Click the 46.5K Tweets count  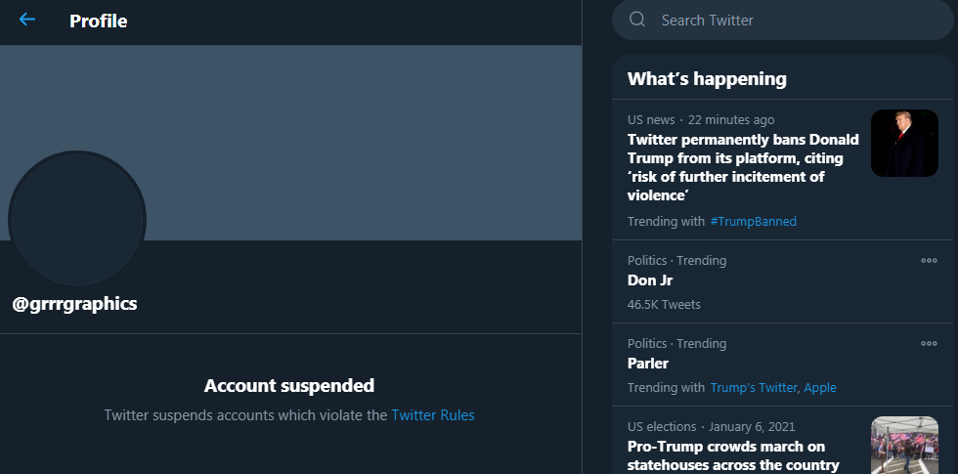coord(664,304)
